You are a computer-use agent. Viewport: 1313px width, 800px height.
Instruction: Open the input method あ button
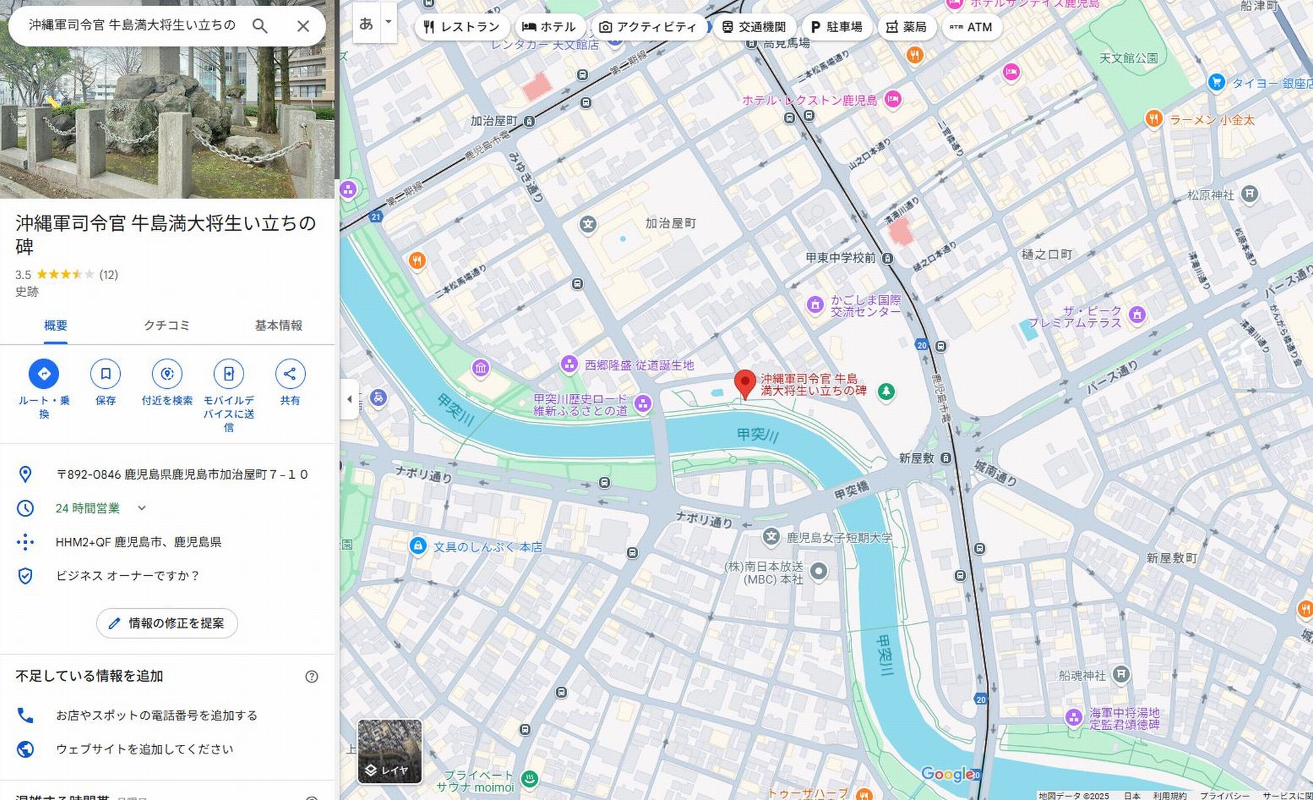(366, 24)
